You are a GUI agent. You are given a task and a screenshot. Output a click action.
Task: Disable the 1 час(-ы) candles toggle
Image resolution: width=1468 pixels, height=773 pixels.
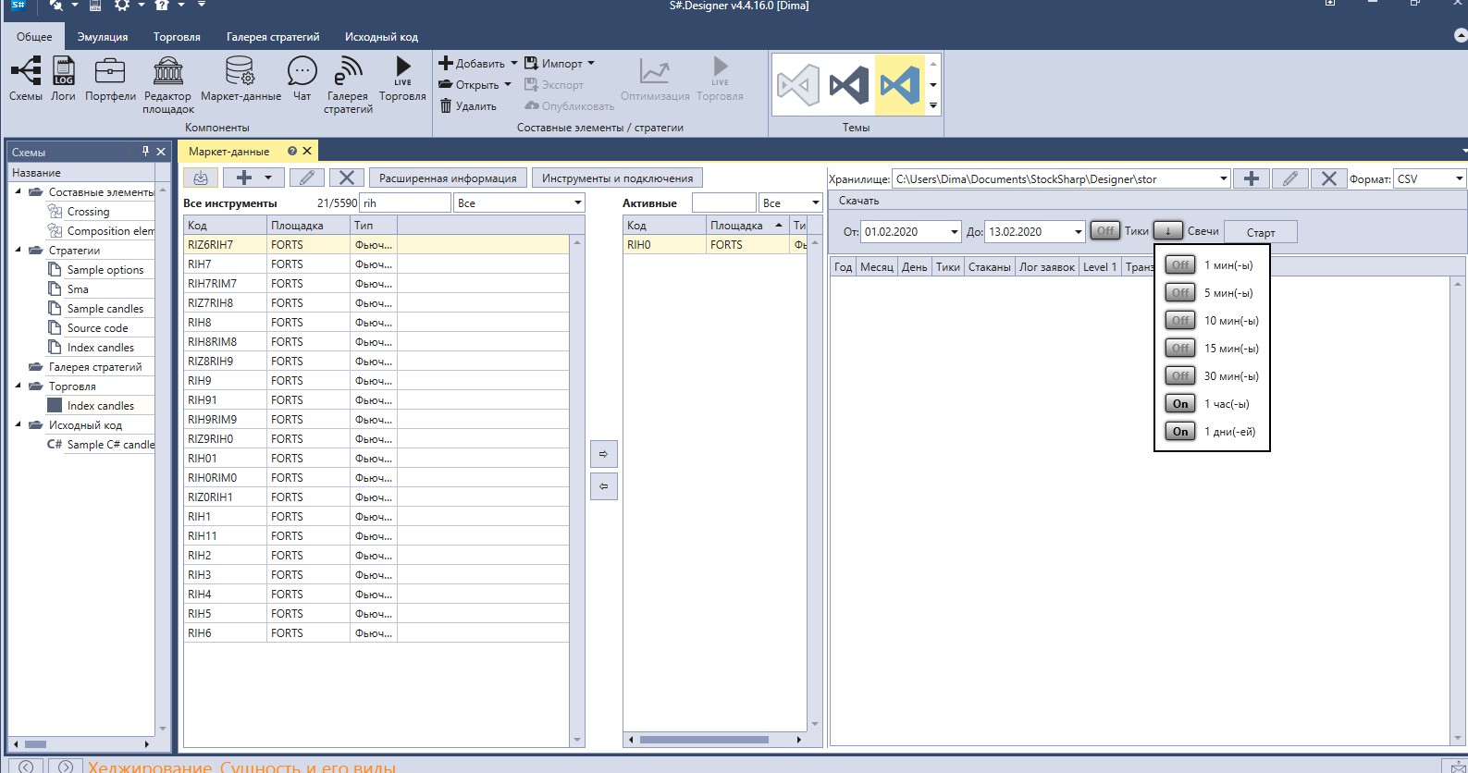tap(1180, 404)
